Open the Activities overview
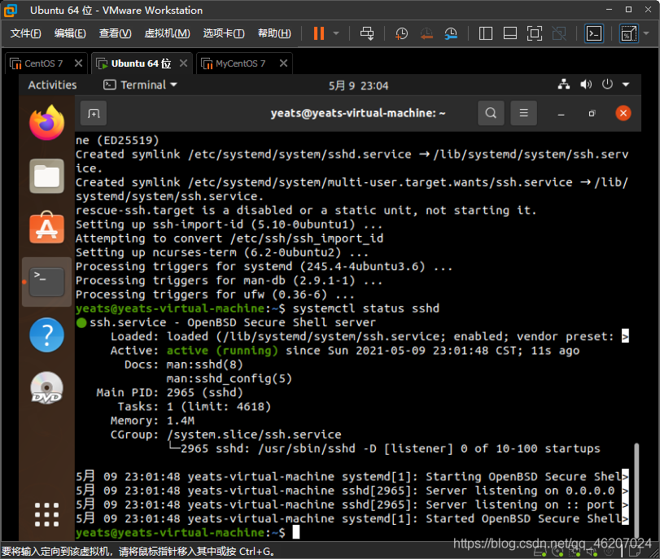This screenshot has width=660, height=559. pos(52,85)
